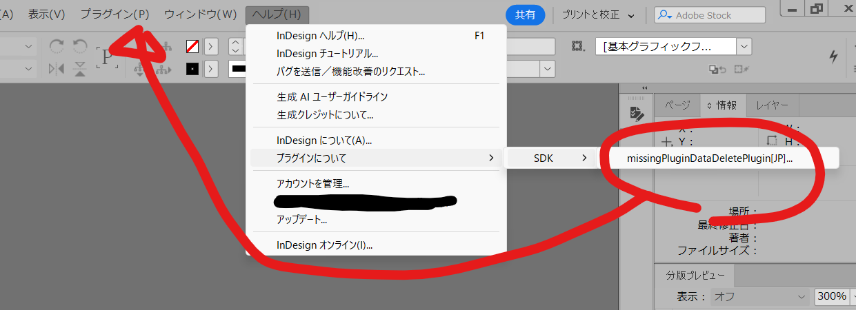Screen dimensions: 856x310
Task: Click the rotate 90° clockwise icon
Action: pyautogui.click(x=57, y=46)
